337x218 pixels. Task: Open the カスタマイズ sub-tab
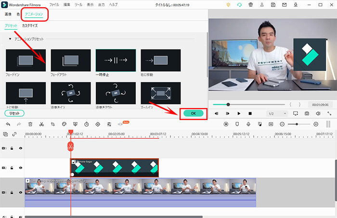point(30,25)
